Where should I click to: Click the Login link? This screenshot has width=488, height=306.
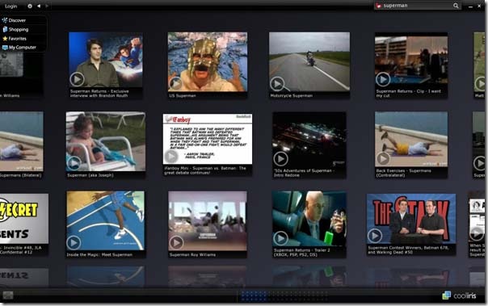pyautogui.click(x=11, y=6)
